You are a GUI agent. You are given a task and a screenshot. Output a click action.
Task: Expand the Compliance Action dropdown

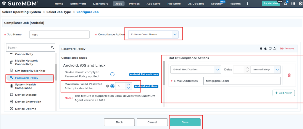point(154,34)
